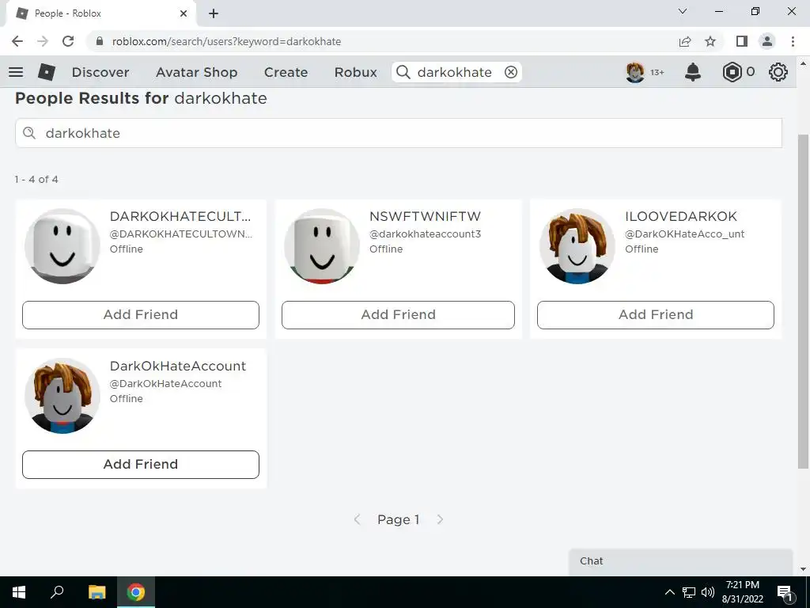The height and width of the screenshot is (608, 810).
Task: Go back with the browser back arrow
Action: coord(17,41)
